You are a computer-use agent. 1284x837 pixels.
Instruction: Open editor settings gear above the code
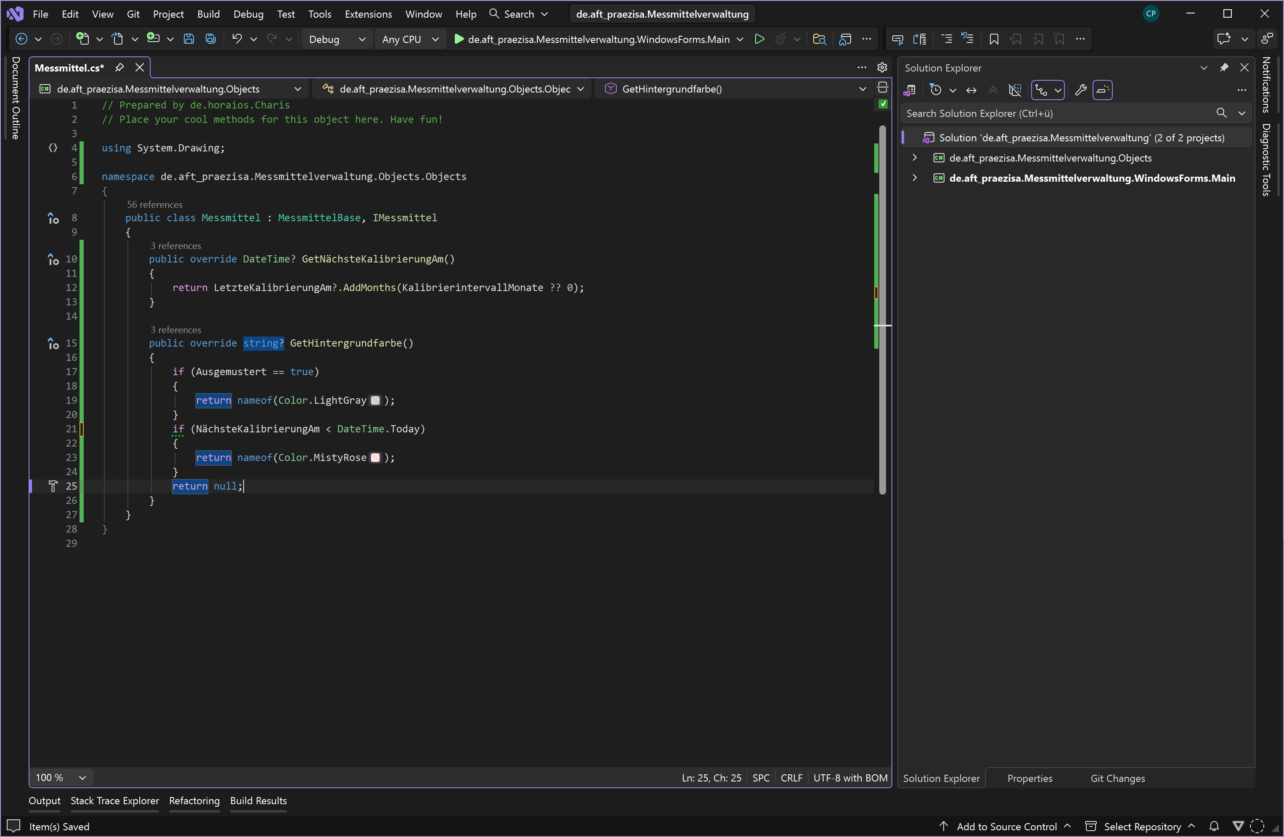point(882,67)
